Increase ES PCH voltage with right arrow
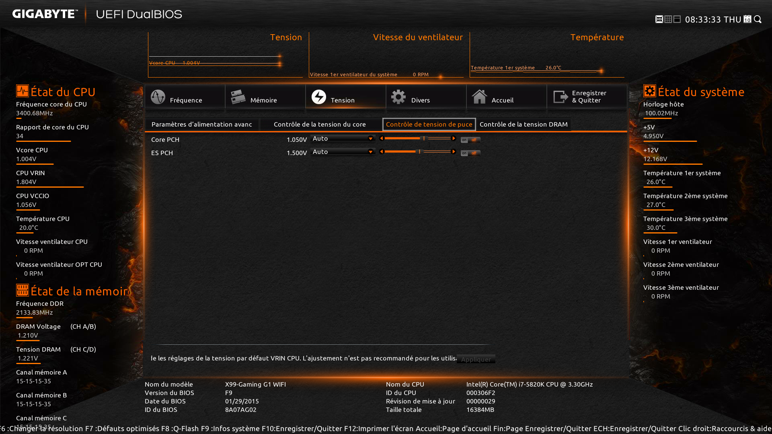 coord(454,151)
